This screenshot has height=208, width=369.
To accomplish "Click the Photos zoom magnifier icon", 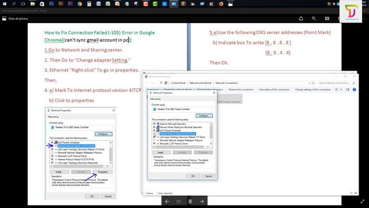I will tap(314, 18).
